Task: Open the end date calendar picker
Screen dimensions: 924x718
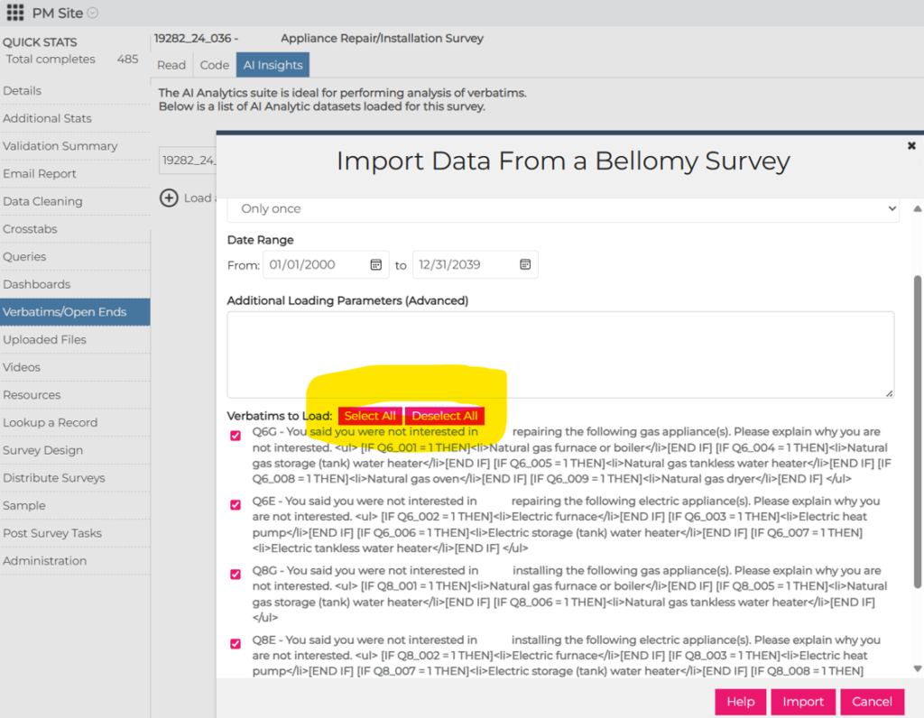Action: [525, 264]
